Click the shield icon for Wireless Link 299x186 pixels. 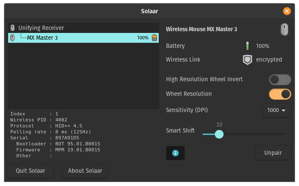(x=248, y=60)
